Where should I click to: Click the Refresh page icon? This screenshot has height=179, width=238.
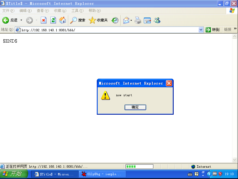point(53,20)
